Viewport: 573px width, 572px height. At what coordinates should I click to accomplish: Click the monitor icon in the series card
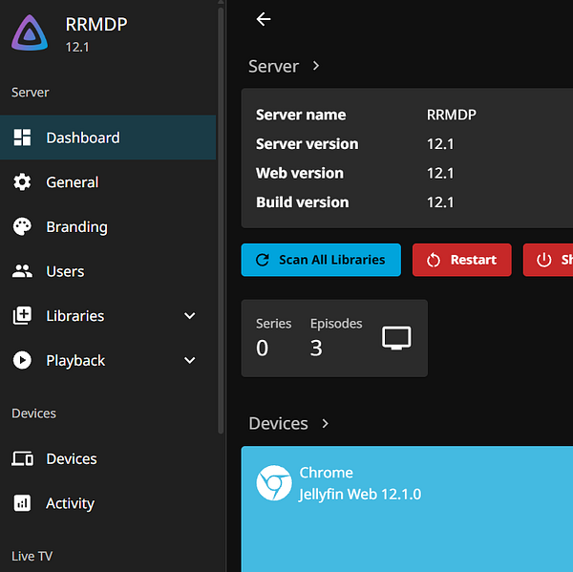[396, 338]
